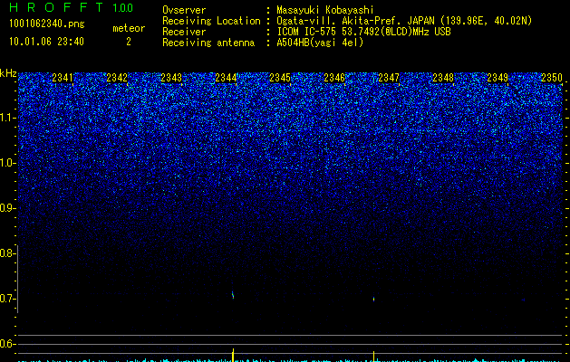Image resolution: width=570 pixels, height=362 pixels.
Task: Click the 0.7 frequency axis label
Action: coord(6,299)
